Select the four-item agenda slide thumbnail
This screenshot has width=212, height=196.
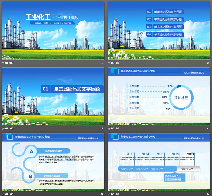pos(159,31)
